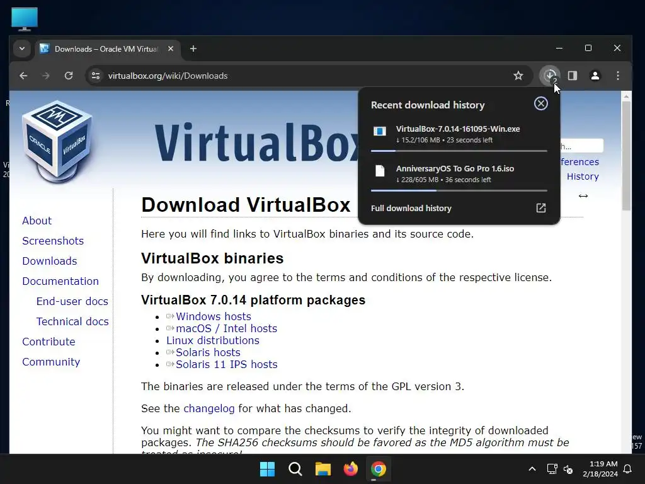Open the changelog link
This screenshot has height=484, width=645.
[209, 408]
